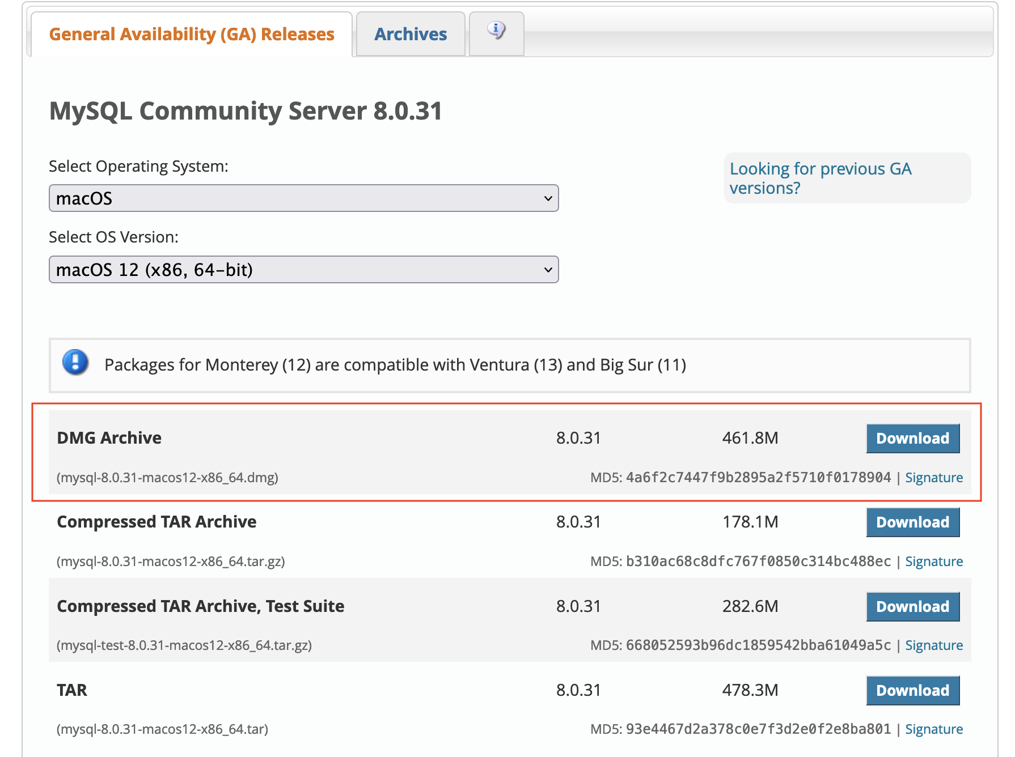Open Signature link for Test Suite archive
This screenshot has width=1015, height=757.
pyautogui.click(x=933, y=645)
